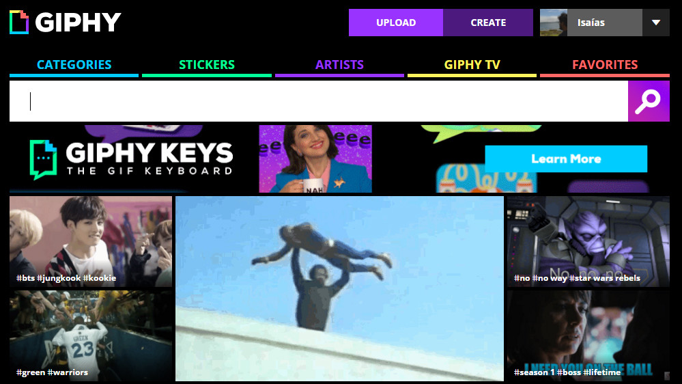Click the magnifying glass search button
The height and width of the screenshot is (384, 682).
pyautogui.click(x=649, y=101)
